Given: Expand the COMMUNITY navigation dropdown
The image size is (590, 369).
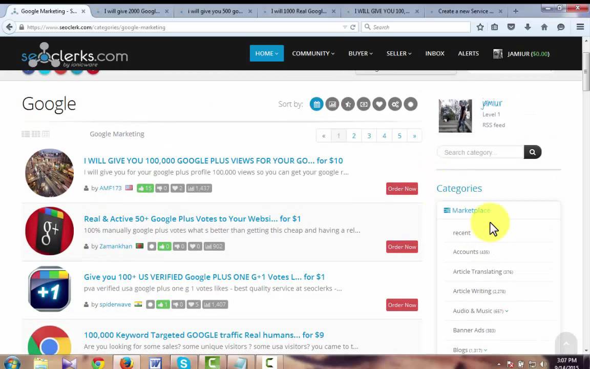Looking at the screenshot, I should coord(313,53).
